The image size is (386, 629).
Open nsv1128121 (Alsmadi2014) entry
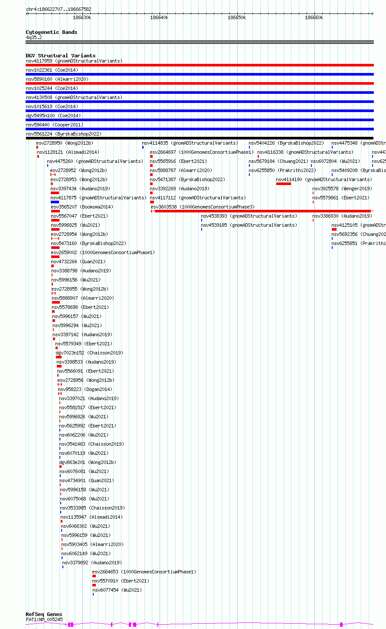[68, 152]
